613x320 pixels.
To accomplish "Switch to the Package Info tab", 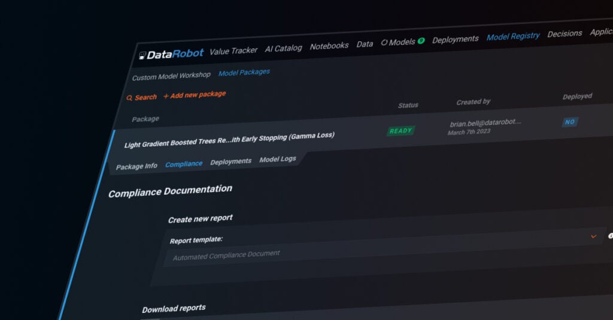I will coord(136,167).
